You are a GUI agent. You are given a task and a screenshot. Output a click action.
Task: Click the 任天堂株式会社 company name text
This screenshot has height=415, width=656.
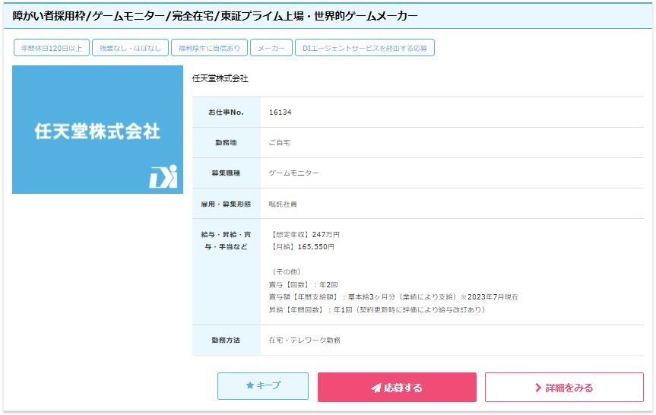click(x=220, y=78)
